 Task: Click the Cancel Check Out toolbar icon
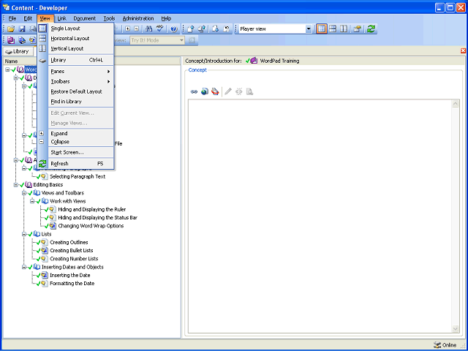pos(227,29)
